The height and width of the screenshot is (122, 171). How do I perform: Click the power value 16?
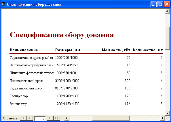point(128,65)
